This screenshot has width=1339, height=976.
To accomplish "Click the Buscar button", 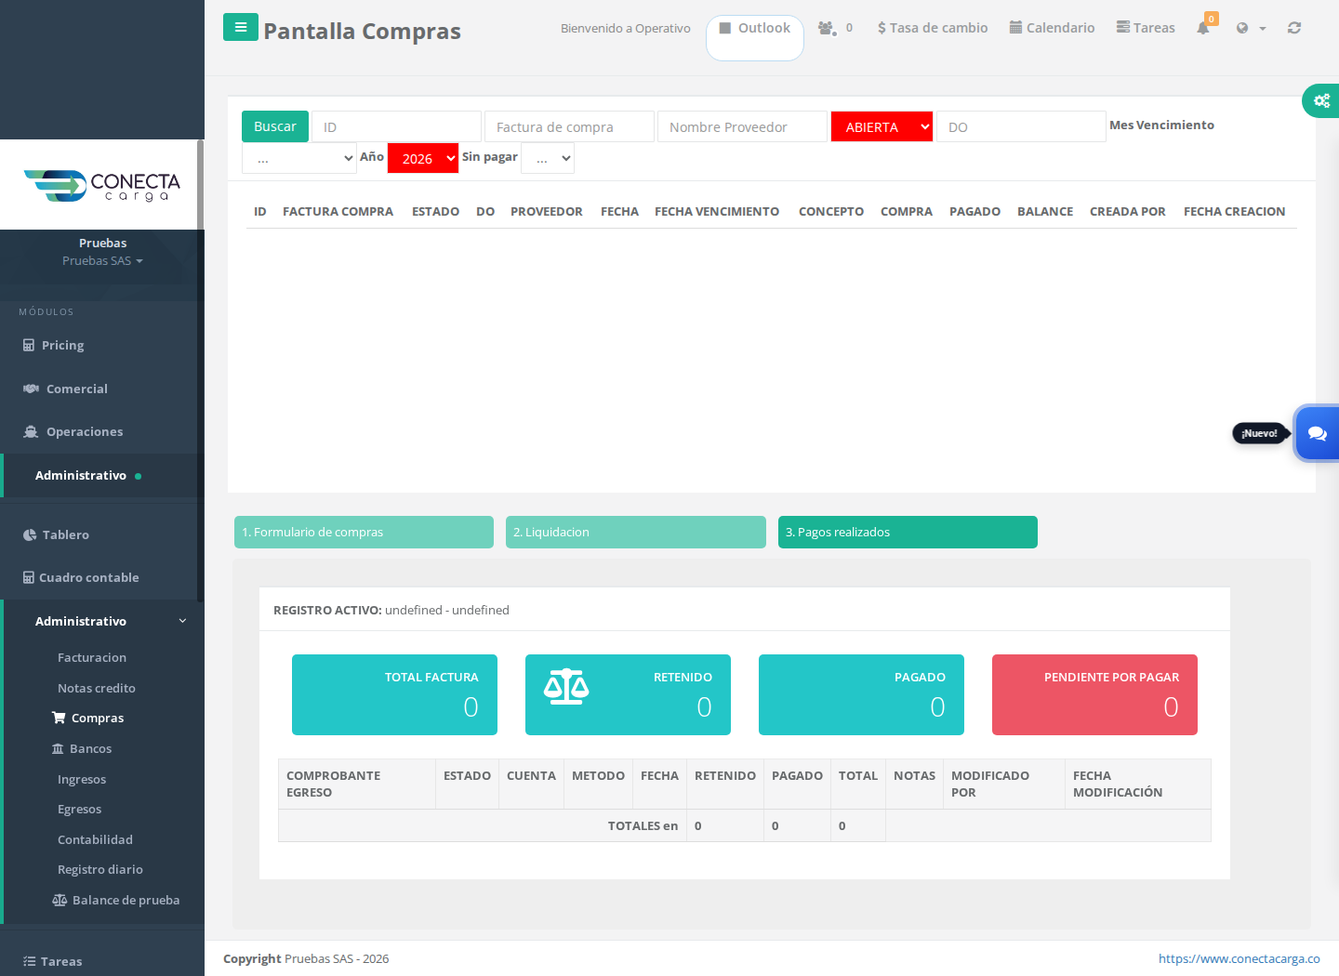I will point(274,126).
